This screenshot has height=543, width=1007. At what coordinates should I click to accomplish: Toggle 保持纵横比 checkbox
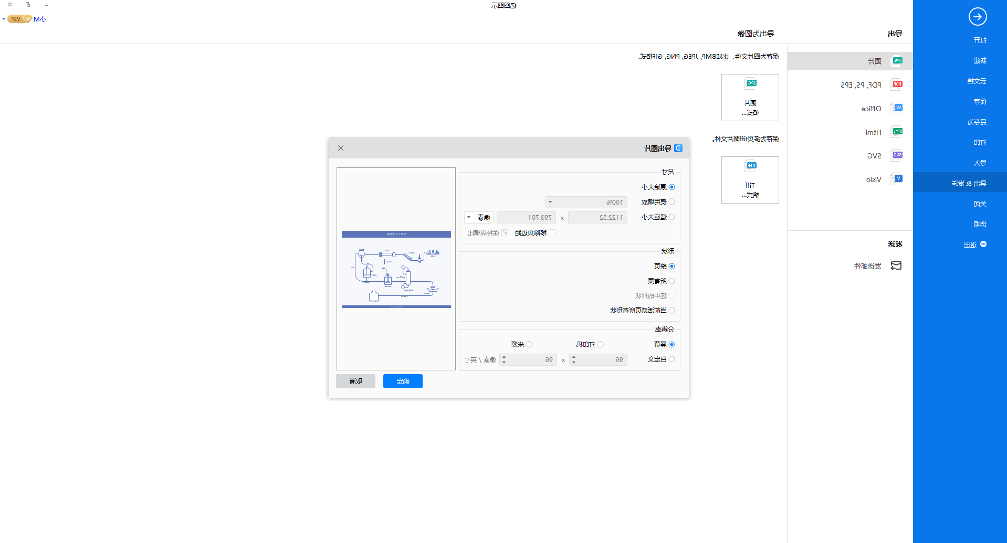pos(505,233)
